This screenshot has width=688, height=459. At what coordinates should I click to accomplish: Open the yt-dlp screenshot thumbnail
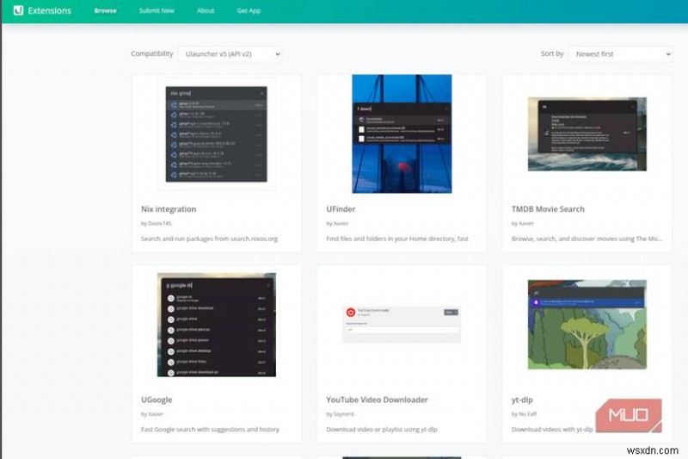coord(587,325)
